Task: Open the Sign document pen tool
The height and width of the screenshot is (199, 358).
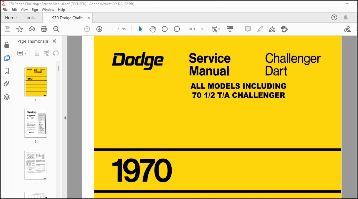Action: [272, 29]
